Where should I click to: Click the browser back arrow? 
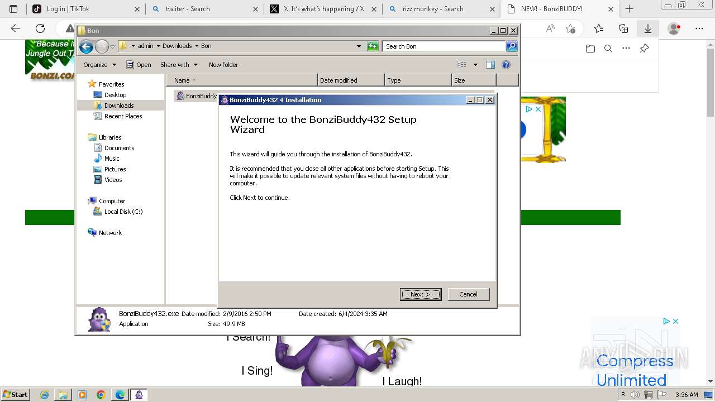pyautogui.click(x=16, y=28)
